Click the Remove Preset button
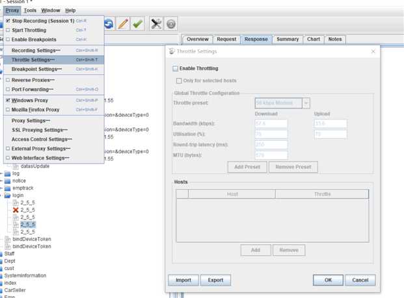This screenshot has width=404, height=298. tap(293, 167)
